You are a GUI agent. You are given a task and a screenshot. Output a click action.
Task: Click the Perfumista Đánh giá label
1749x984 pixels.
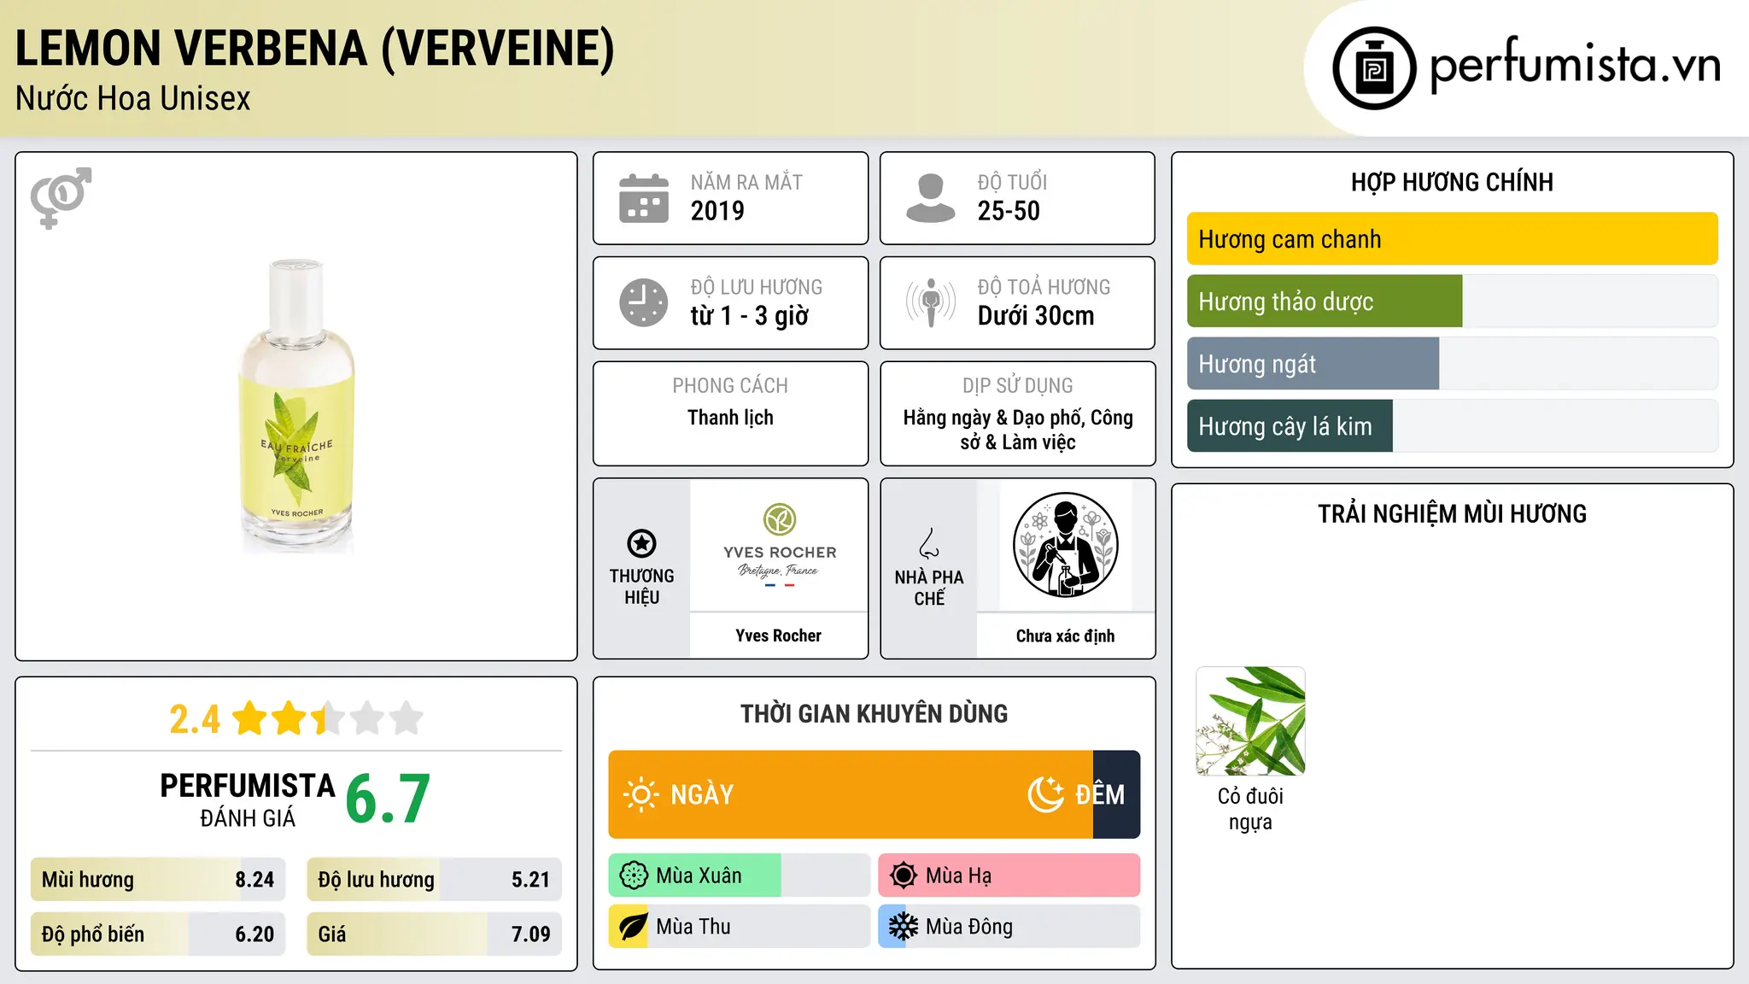click(x=248, y=799)
